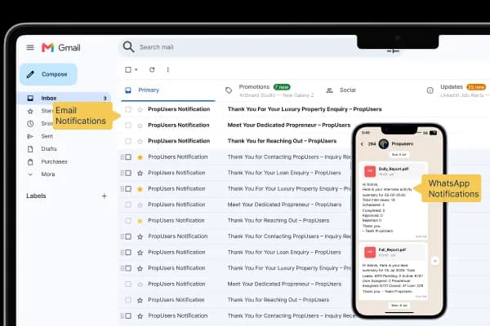The height and width of the screenshot is (326, 490).
Task: Unstar the starred read Thank You for Reaching Out email
Action: tap(140, 221)
